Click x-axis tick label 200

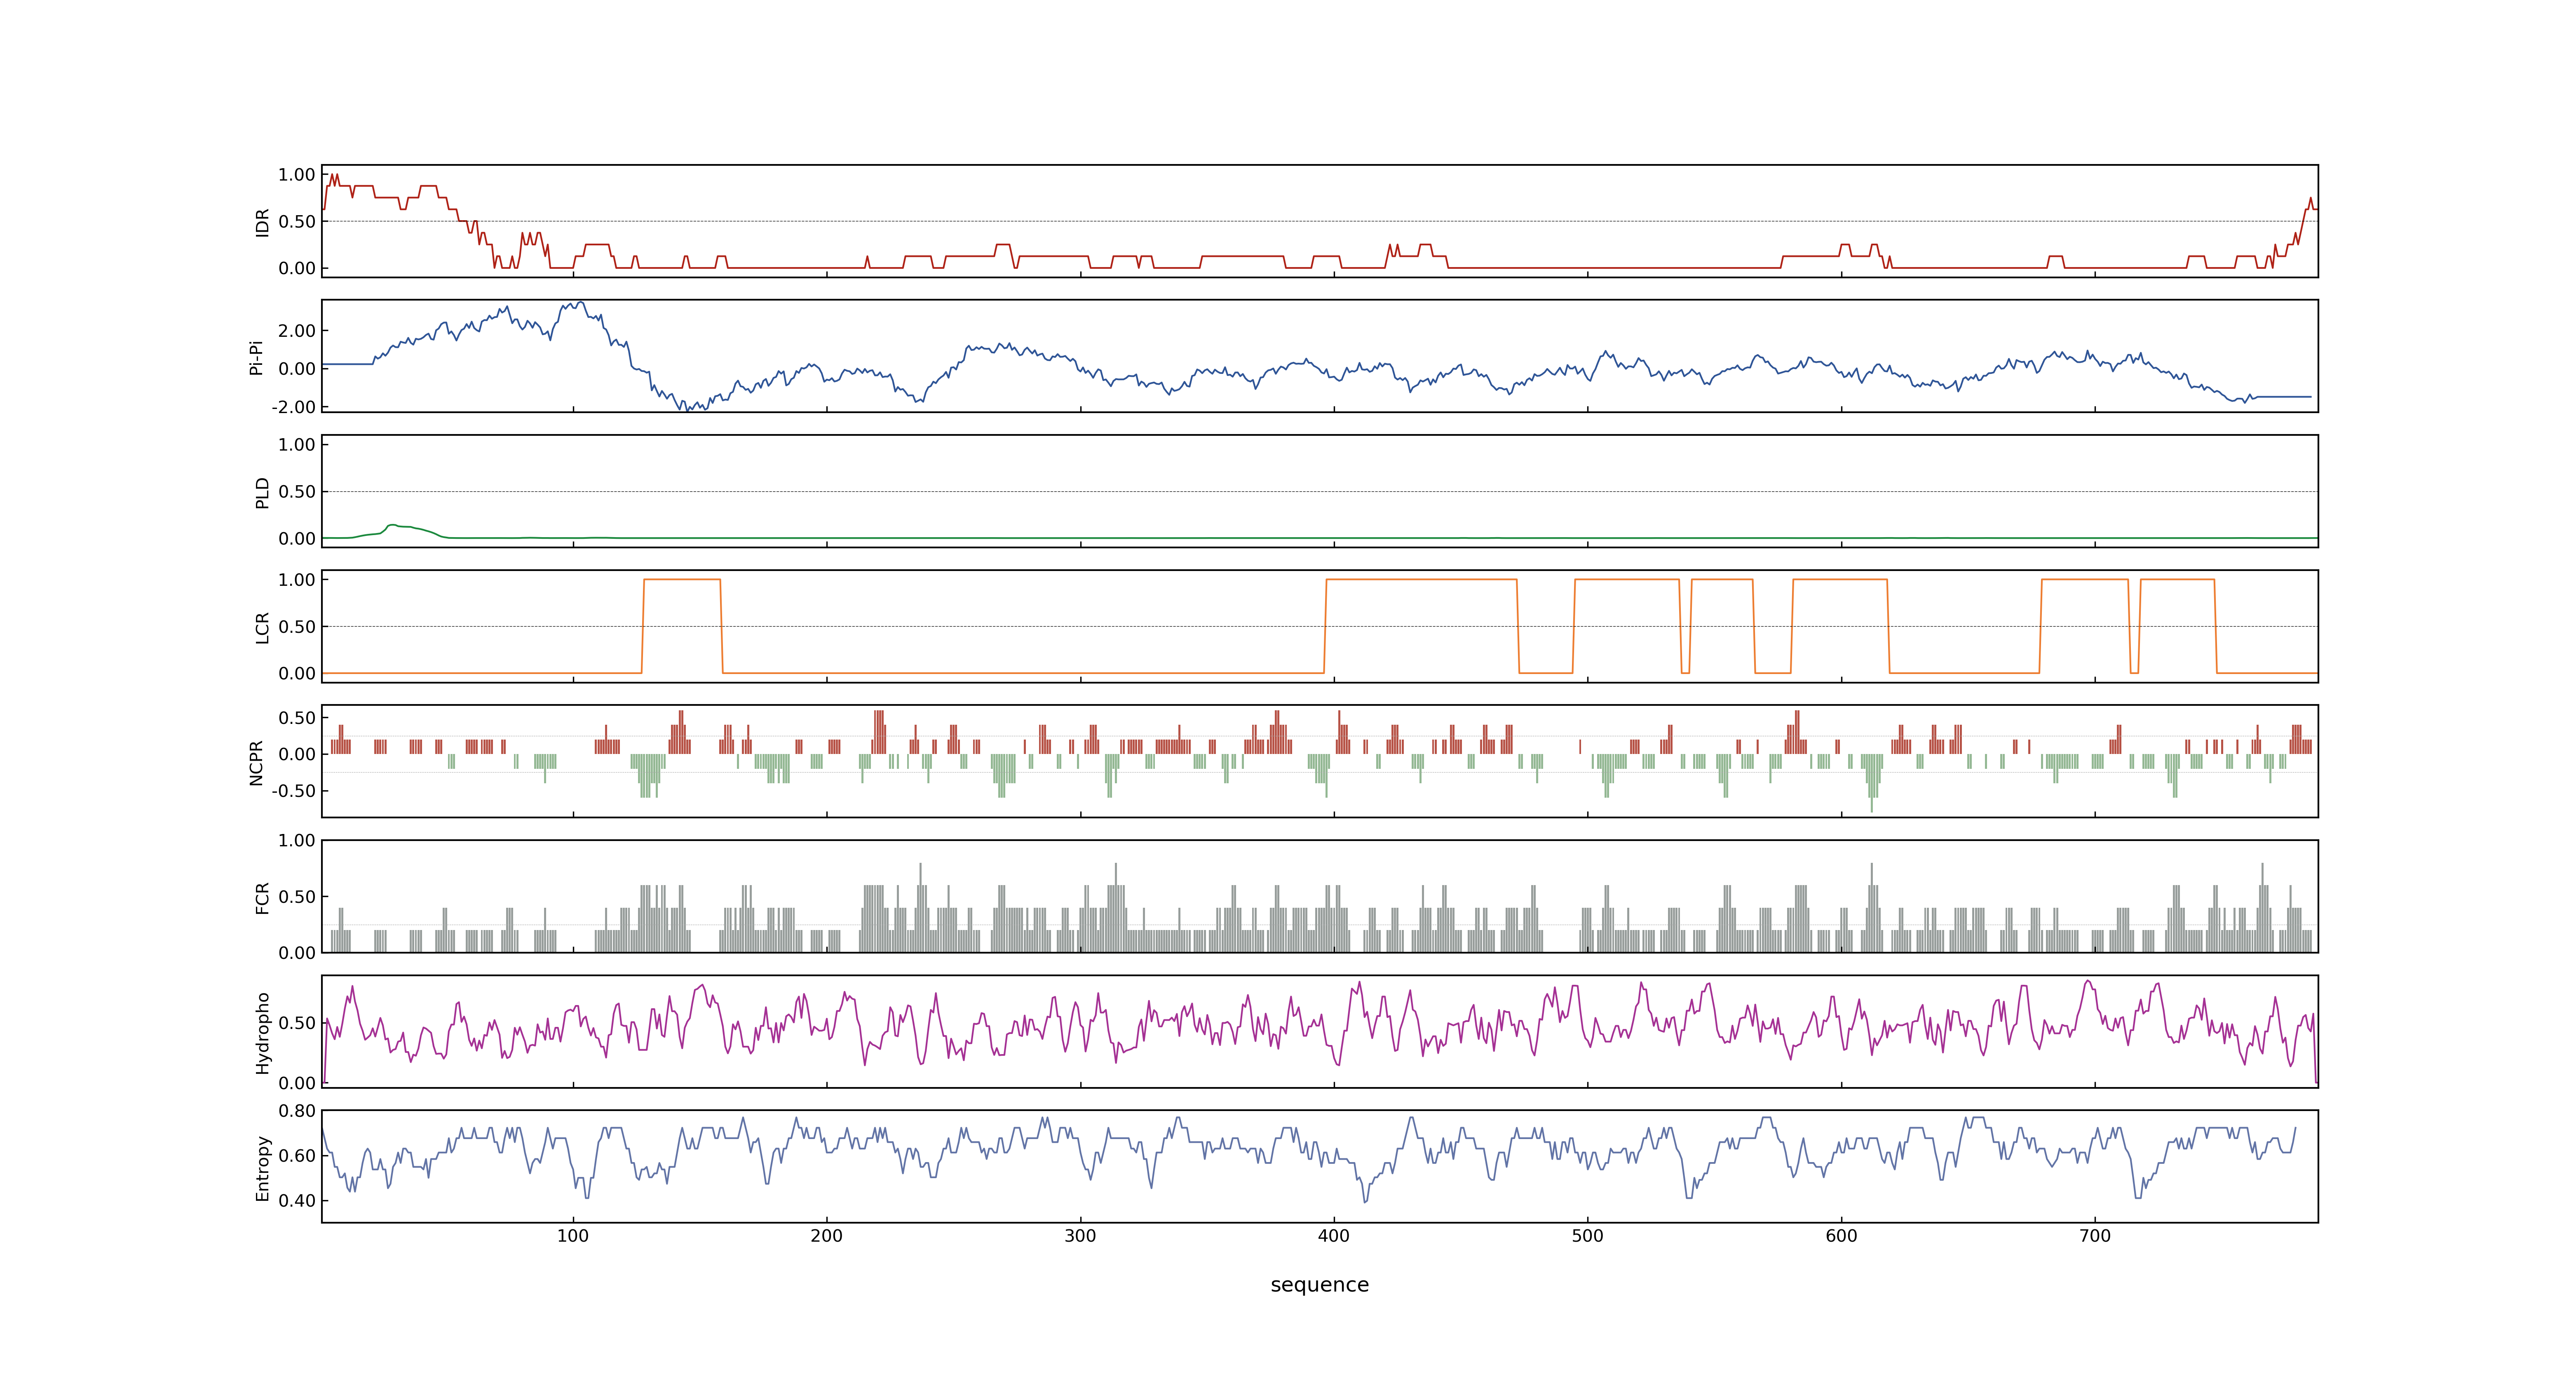(827, 1236)
